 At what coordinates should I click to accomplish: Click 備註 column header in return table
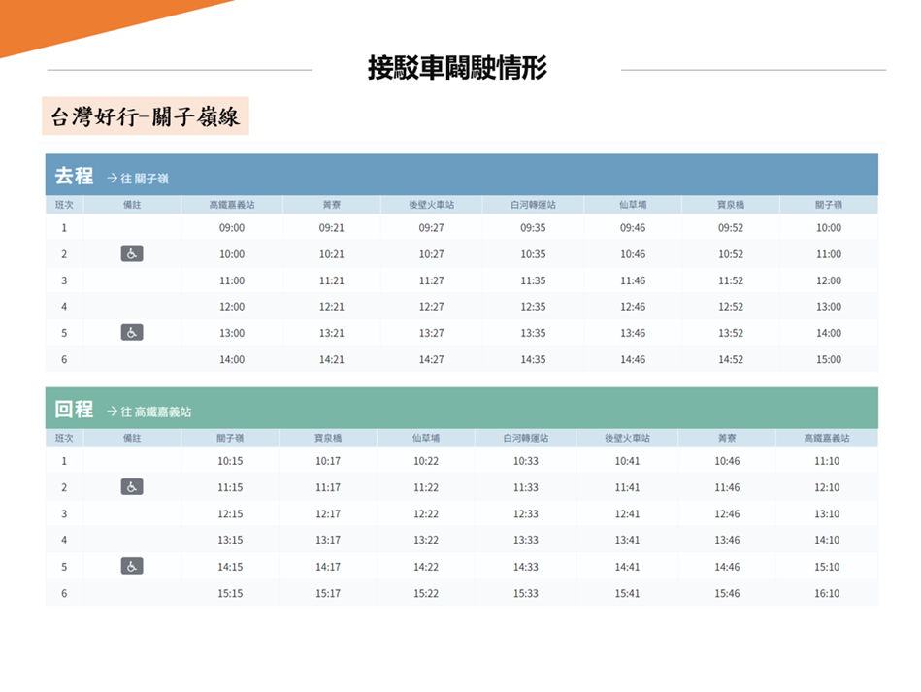coord(132,438)
